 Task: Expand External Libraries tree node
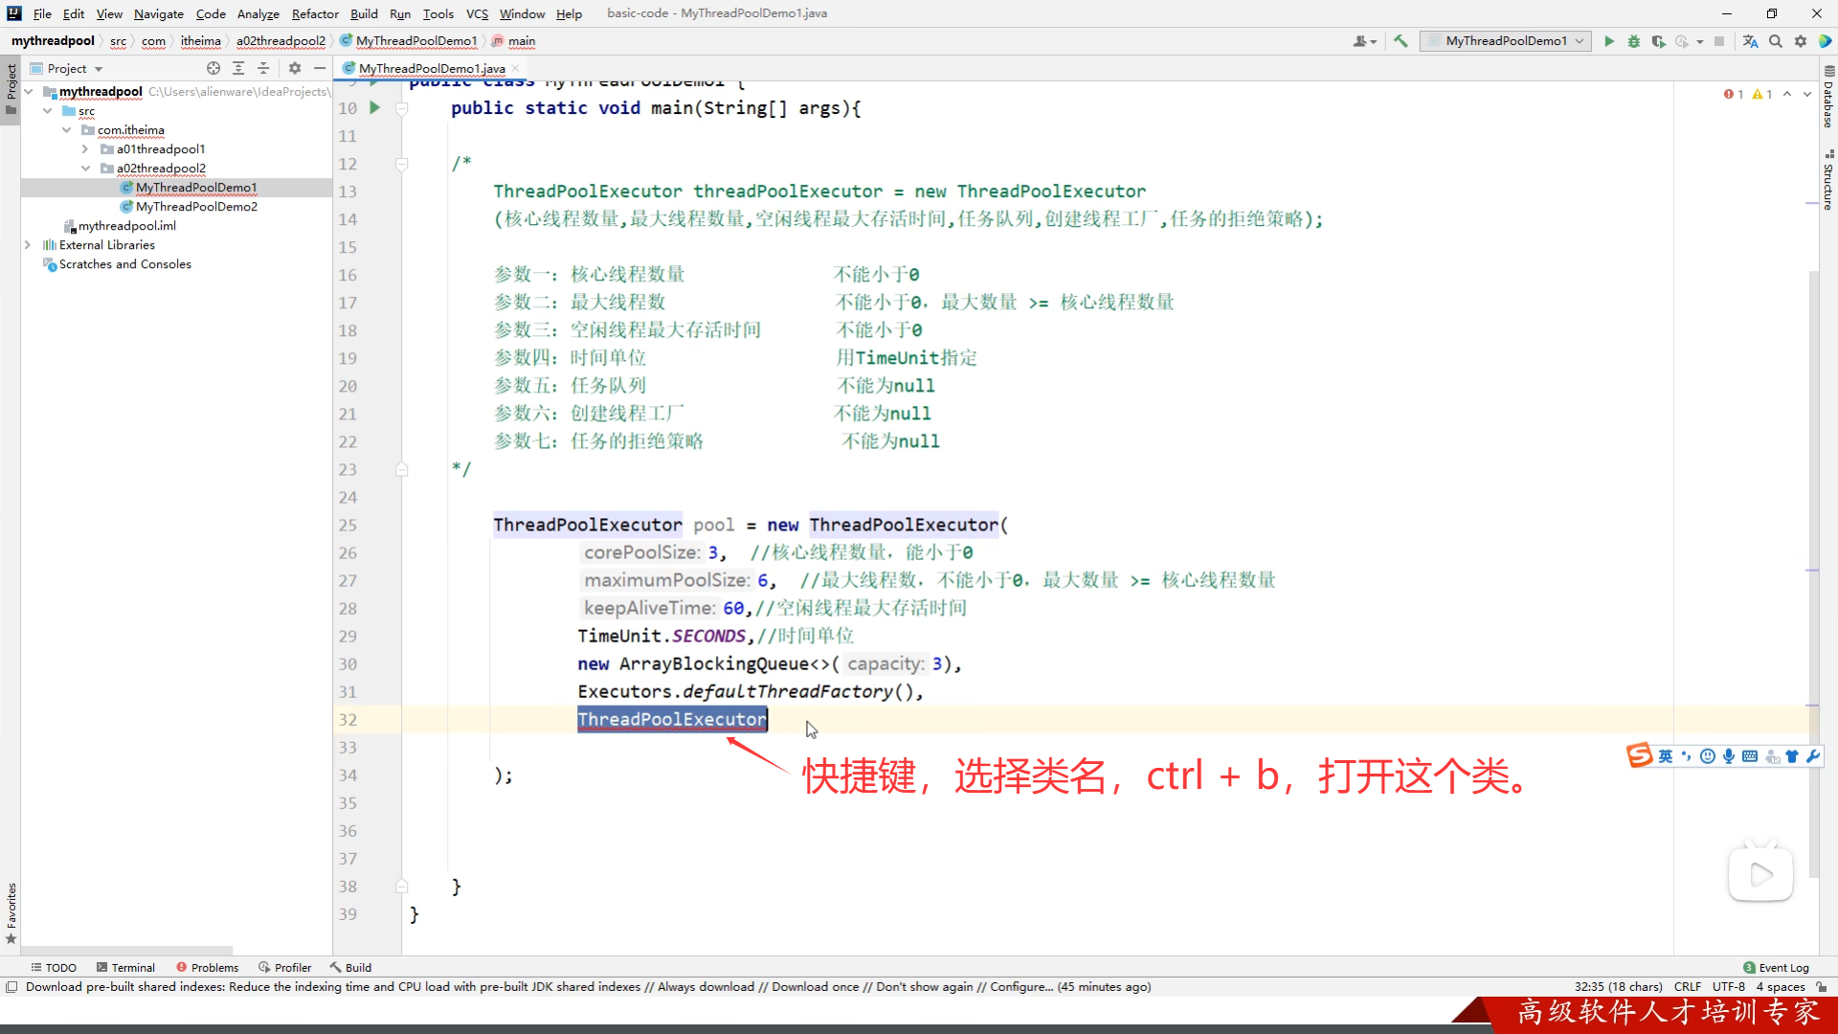tap(28, 245)
